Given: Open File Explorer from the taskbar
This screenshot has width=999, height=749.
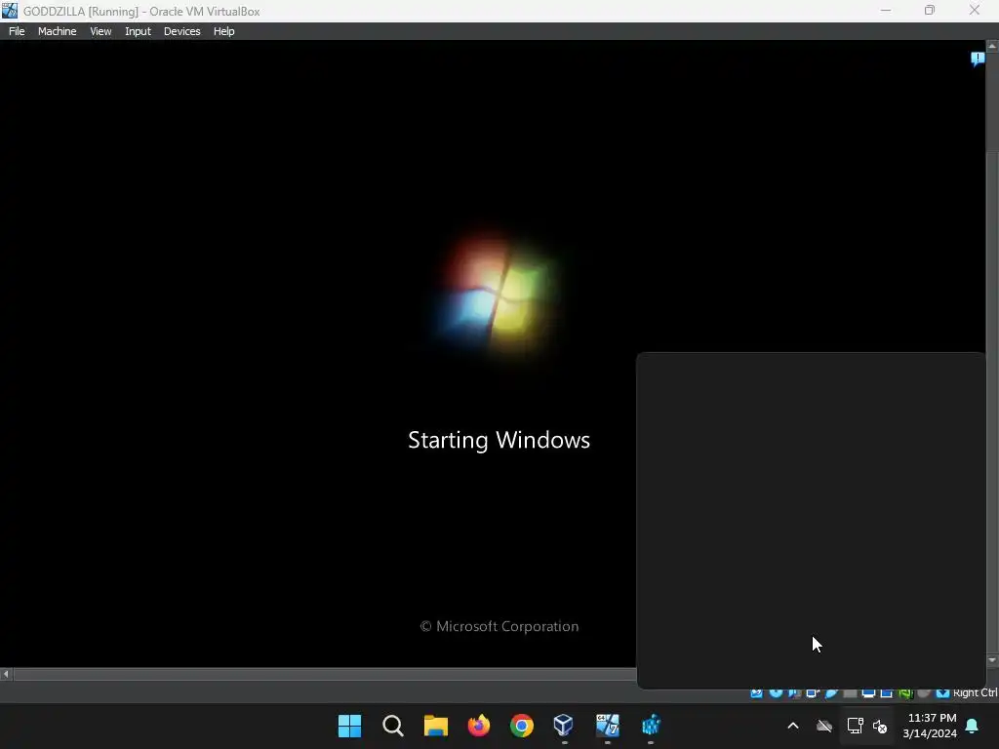Looking at the screenshot, I should [436, 726].
